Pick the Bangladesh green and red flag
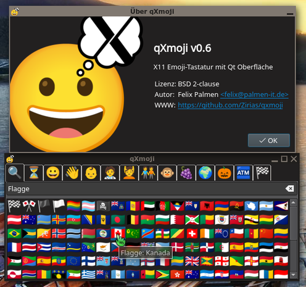This screenshot has height=287, width=306. [x=118, y=220]
